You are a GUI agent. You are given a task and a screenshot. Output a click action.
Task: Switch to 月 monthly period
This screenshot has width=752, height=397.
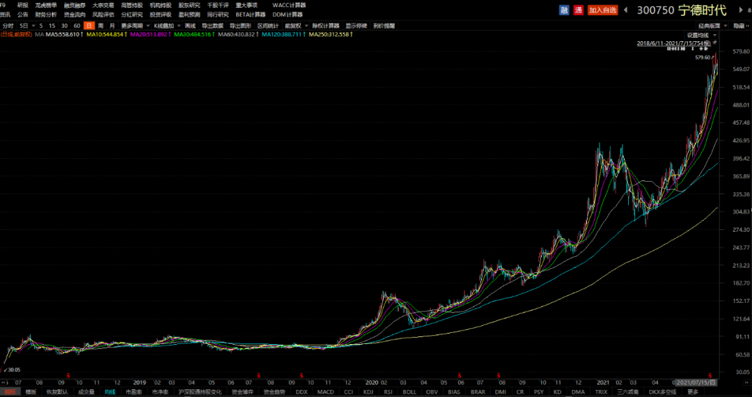point(112,25)
